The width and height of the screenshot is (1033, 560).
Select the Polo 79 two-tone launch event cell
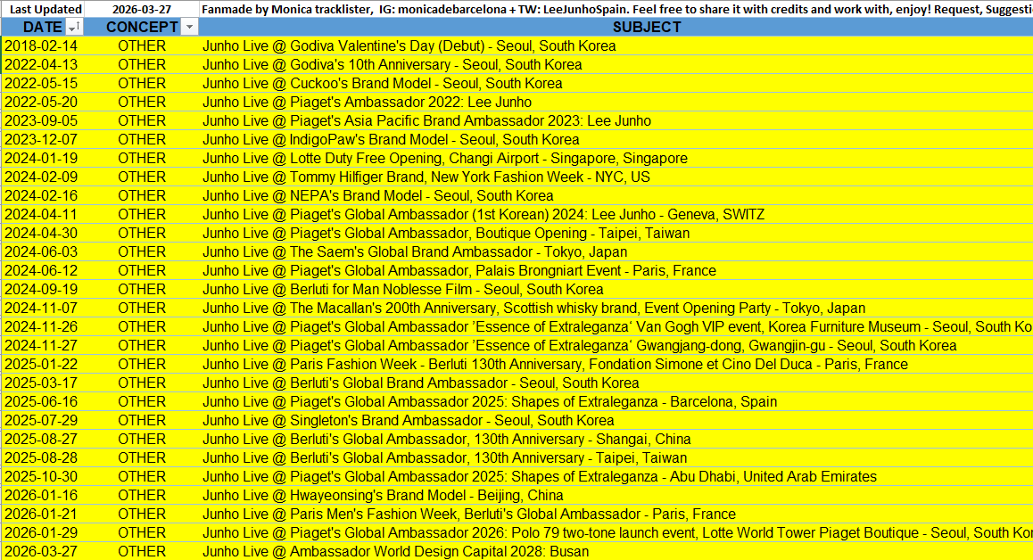pyautogui.click(x=616, y=533)
